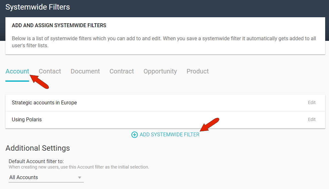This screenshot has height=189, width=329.
Task: Click the Systemwide Filters page title
Action: point(37,7)
